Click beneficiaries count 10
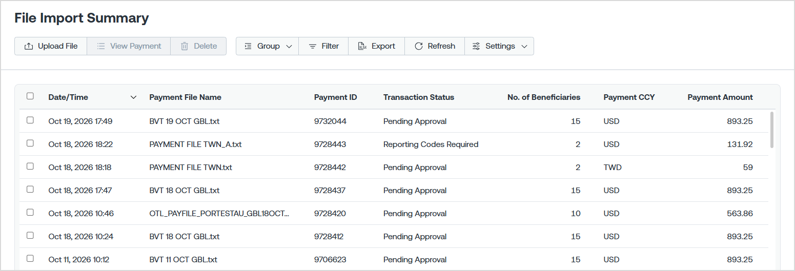 coord(576,214)
